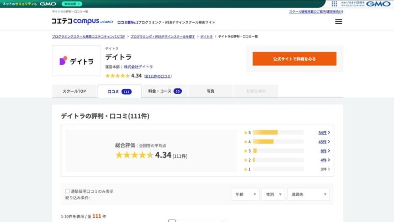The image size is (394, 222).
Task: Click the star icon beside rating 5
Action: tap(245, 132)
